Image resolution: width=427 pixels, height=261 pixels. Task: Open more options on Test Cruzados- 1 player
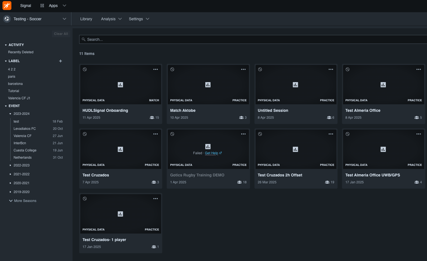pyautogui.click(x=156, y=199)
